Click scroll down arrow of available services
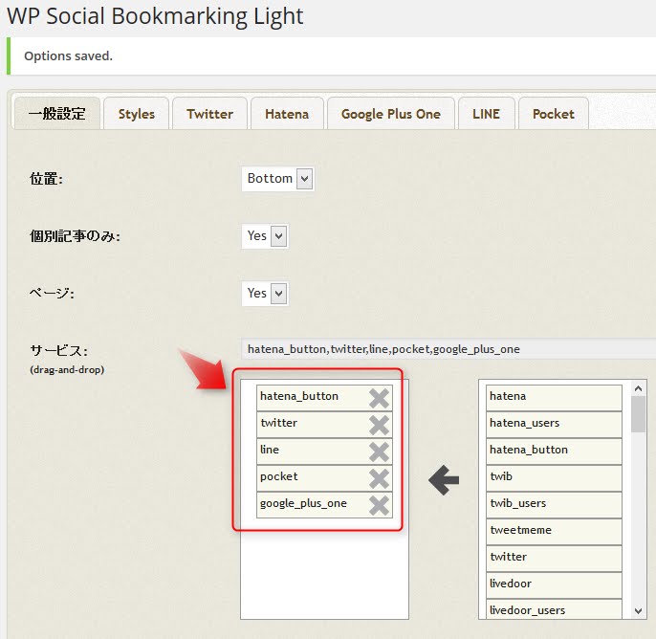656x639 pixels. click(638, 611)
